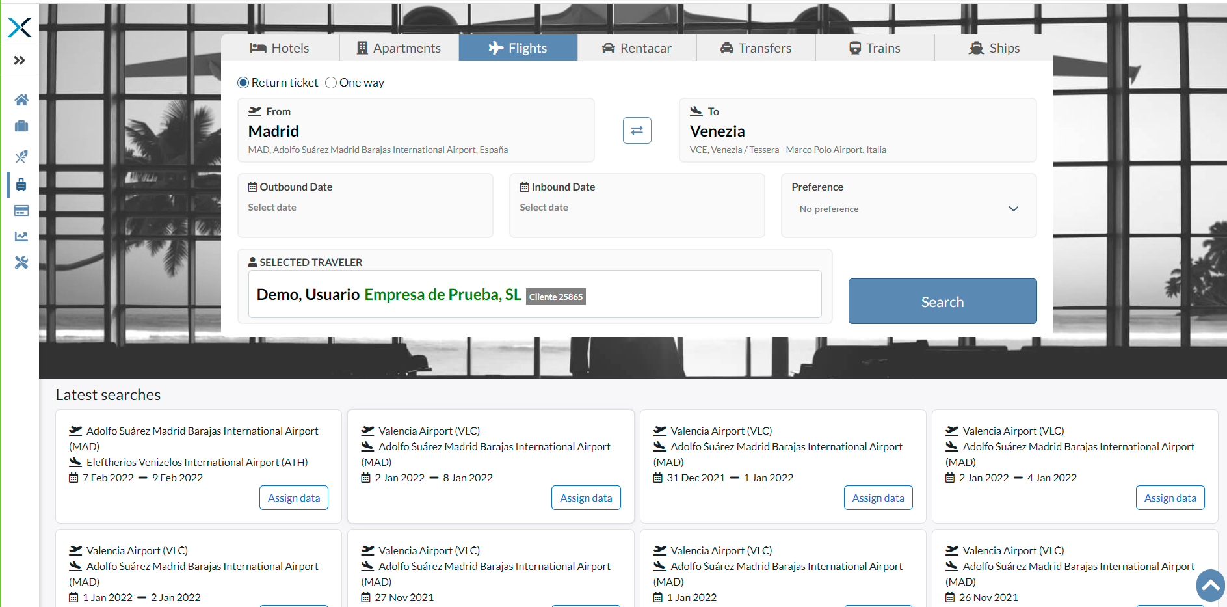
Task: Click the 7 Feb 2022 date text
Action: point(108,478)
